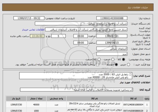Click row 2 product name cell
Image resolution: width=158 pixels, height=112 pixels.
point(95,110)
